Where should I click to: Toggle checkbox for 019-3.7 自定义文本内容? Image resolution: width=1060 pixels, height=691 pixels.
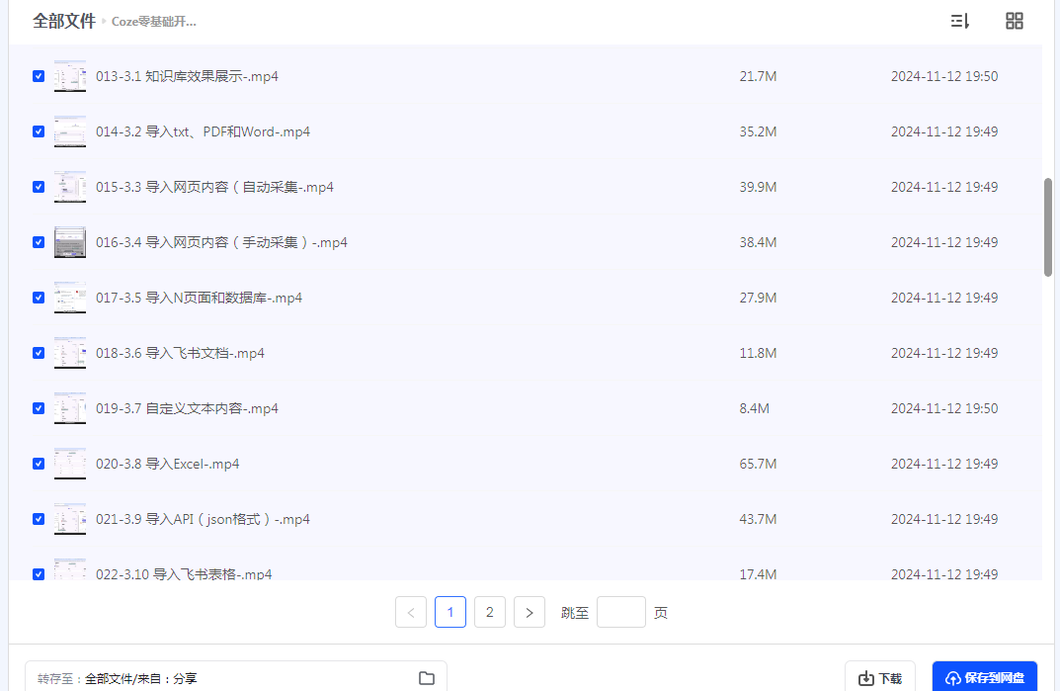coord(39,408)
